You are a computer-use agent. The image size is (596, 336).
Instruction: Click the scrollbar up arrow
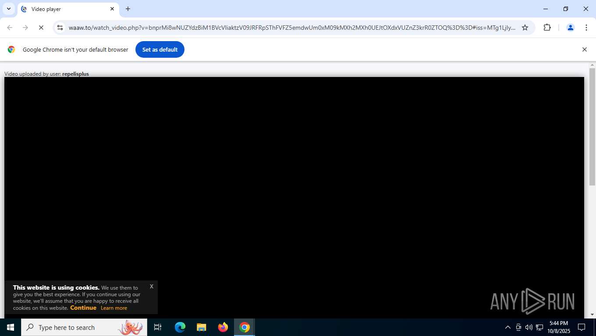point(592,65)
